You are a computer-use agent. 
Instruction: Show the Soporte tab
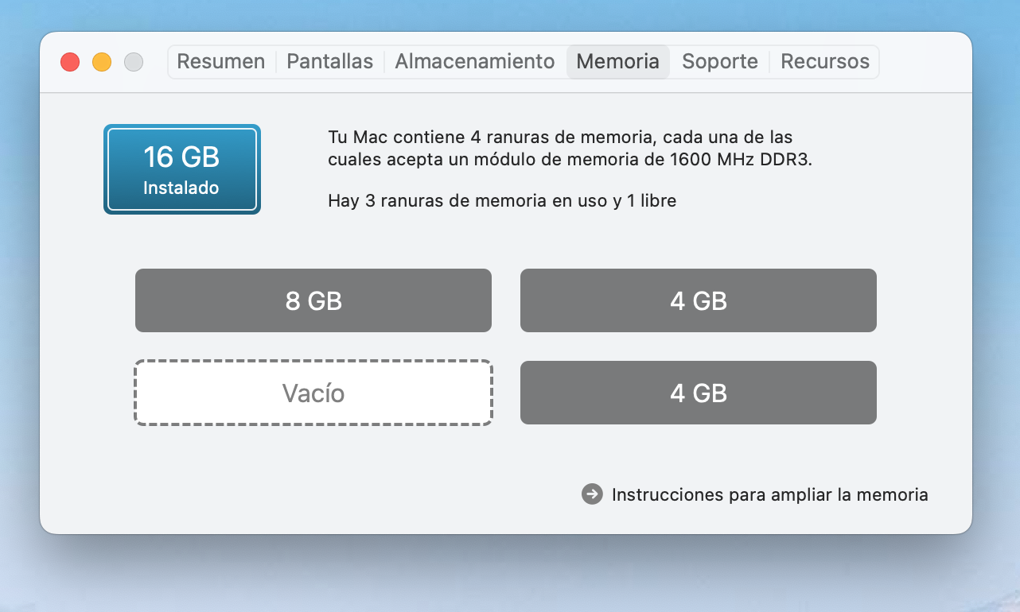click(719, 62)
